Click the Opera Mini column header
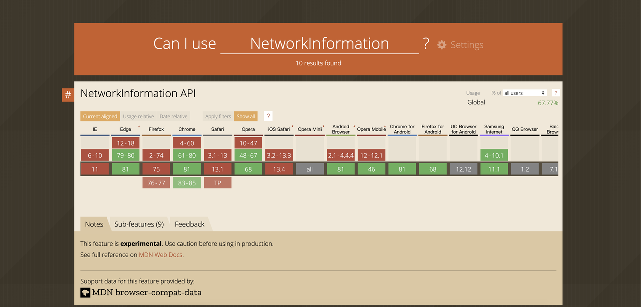 (x=309, y=129)
